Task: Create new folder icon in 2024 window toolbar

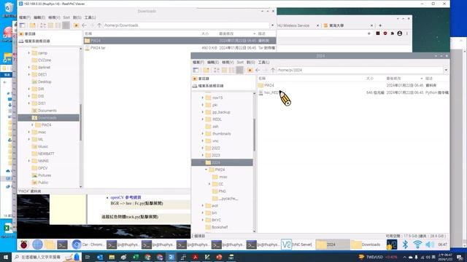Action: pyautogui.click(x=206, y=70)
